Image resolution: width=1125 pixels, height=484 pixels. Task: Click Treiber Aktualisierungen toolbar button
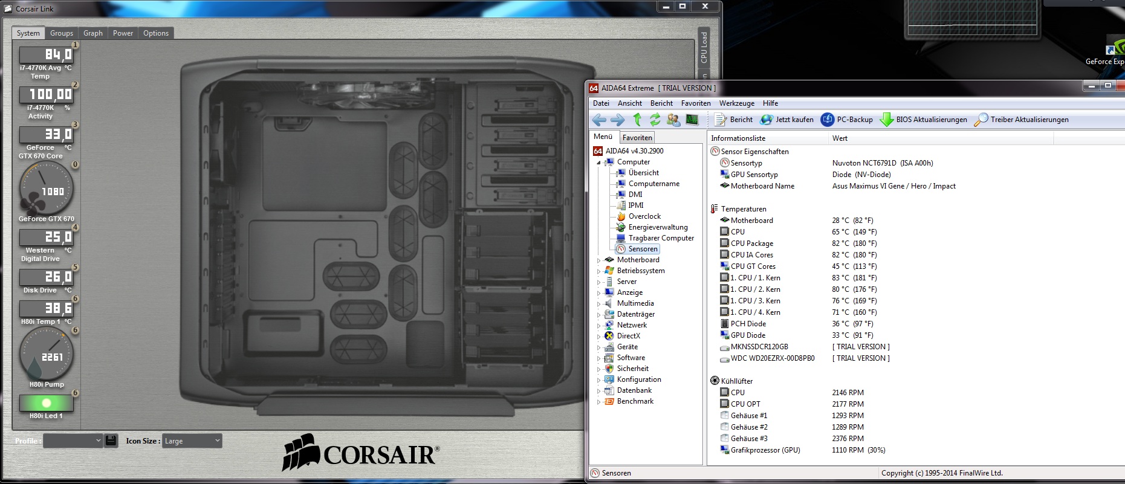pyautogui.click(x=1022, y=120)
